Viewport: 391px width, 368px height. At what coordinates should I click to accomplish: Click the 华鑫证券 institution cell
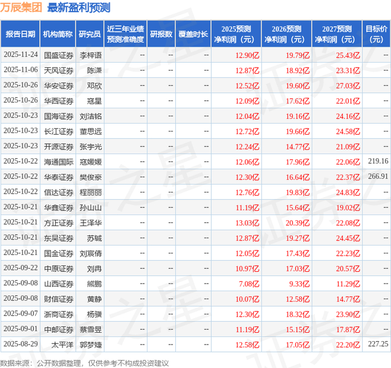point(59,207)
